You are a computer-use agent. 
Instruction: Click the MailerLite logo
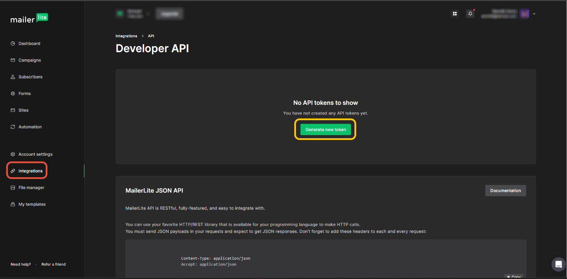coord(29,18)
